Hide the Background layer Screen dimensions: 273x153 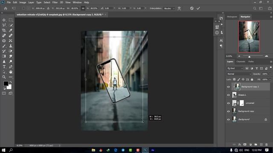click(x=229, y=119)
